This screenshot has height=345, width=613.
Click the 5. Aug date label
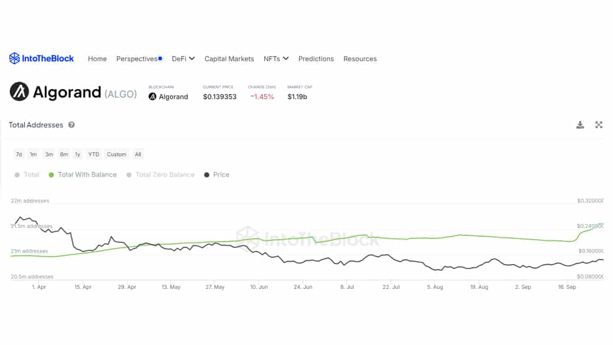[435, 287]
